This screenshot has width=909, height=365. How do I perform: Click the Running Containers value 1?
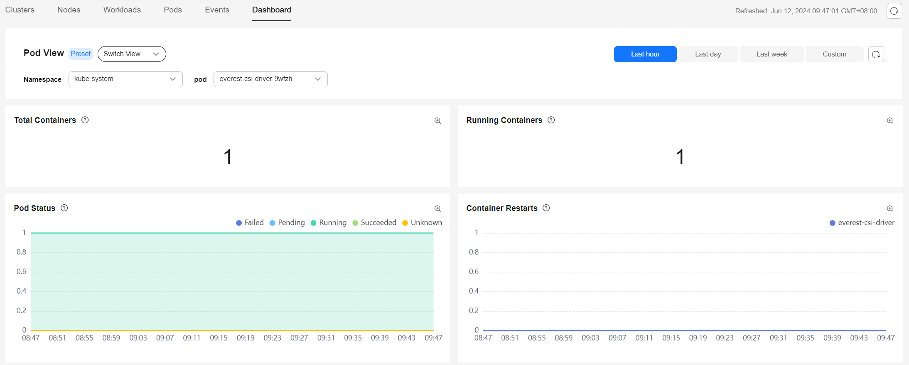680,157
